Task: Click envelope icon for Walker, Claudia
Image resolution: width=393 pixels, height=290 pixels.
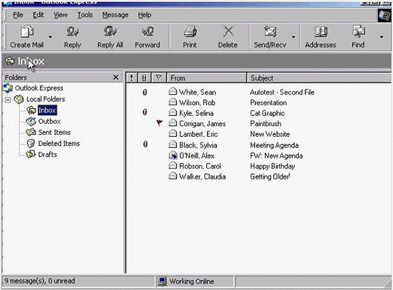Action: point(173,176)
